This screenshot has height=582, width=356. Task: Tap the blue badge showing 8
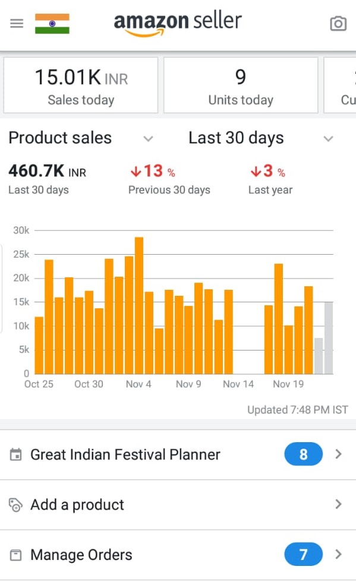[303, 454]
